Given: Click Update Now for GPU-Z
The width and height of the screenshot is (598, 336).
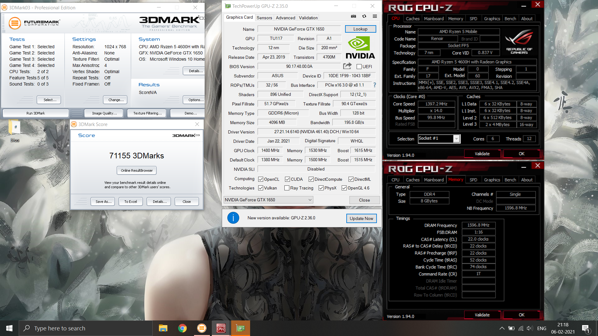Looking at the screenshot, I should pos(361,218).
